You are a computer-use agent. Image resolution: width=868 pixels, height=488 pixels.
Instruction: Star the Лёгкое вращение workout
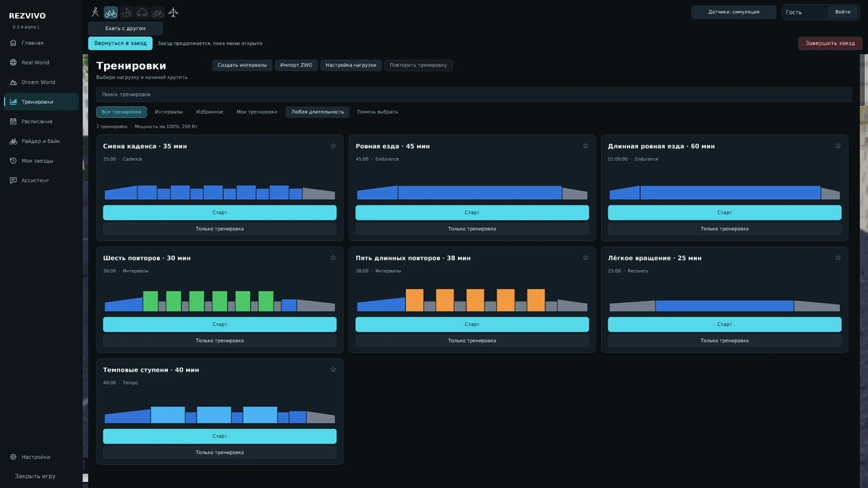point(838,258)
